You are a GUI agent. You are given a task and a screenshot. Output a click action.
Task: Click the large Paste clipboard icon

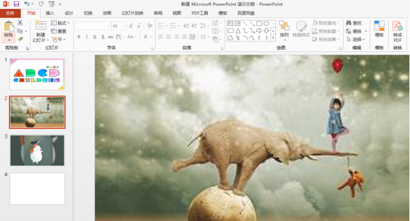tap(9, 27)
